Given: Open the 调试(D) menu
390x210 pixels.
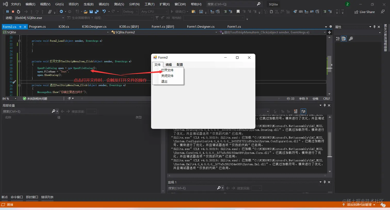Looking at the screenshot, I should click(104, 4).
